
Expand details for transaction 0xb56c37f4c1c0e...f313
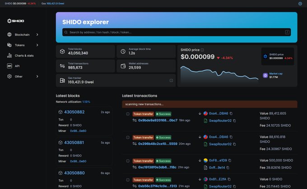[x=128, y=180]
